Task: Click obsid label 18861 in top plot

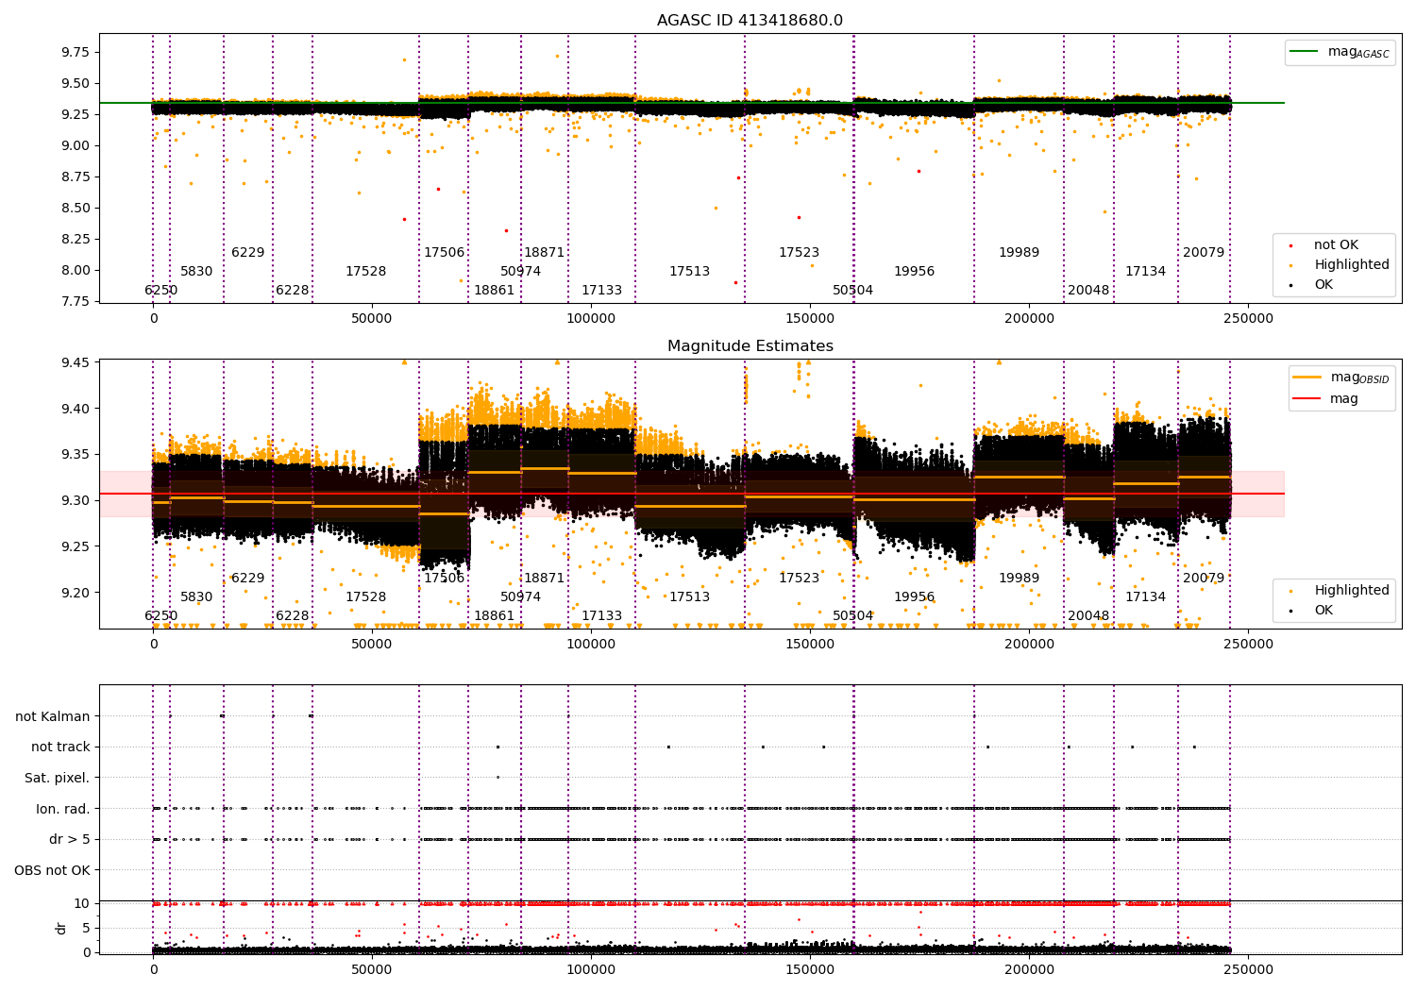Action: (x=494, y=290)
